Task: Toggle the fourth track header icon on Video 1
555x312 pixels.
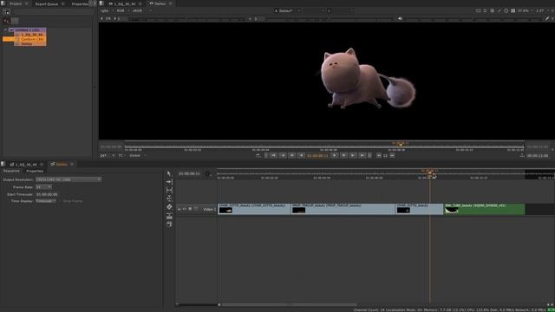Action: [196, 210]
